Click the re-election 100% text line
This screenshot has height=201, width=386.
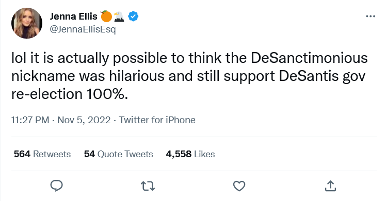click(x=70, y=94)
